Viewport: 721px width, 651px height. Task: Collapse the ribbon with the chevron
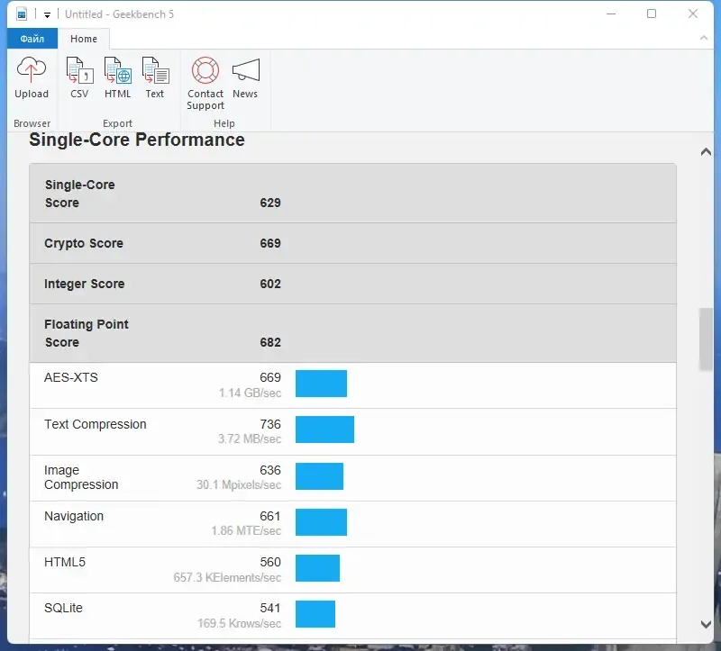pyautogui.click(x=704, y=38)
